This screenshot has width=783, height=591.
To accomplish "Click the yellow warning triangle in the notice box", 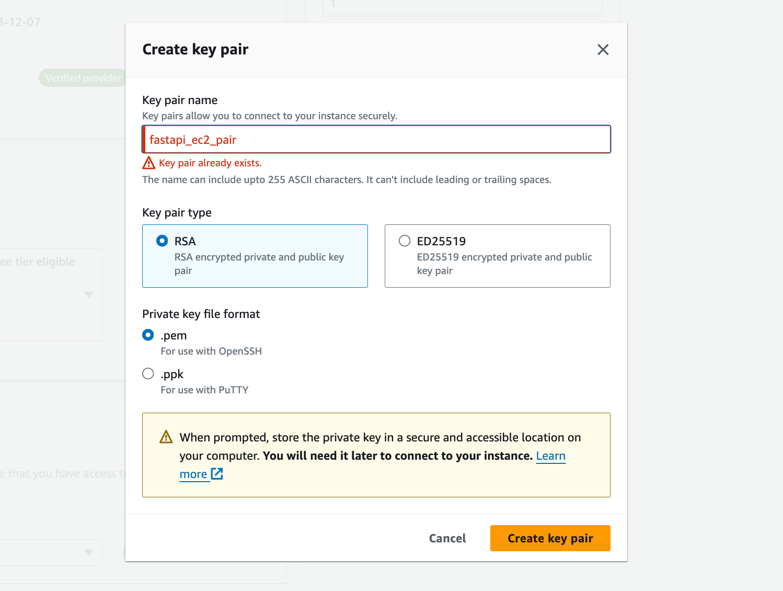I will coord(166,437).
